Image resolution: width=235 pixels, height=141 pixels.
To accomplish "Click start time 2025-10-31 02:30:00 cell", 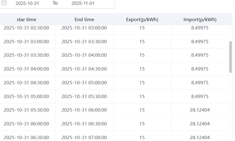I will pos(26,28).
